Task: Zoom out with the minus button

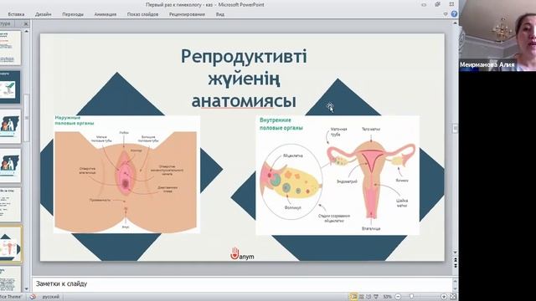Action: (x=398, y=297)
